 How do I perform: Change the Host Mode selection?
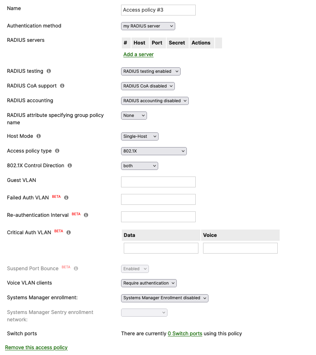[x=139, y=136]
